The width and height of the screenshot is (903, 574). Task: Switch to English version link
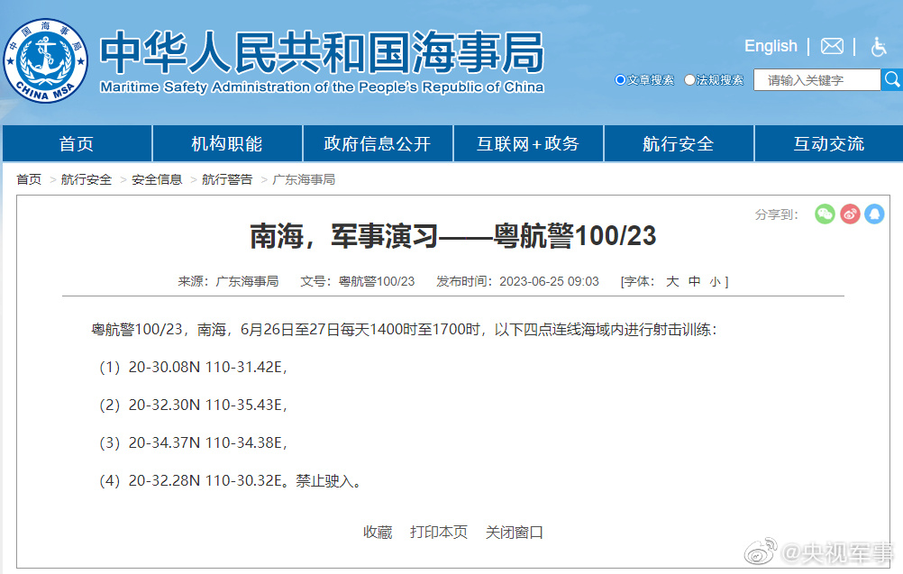click(771, 46)
